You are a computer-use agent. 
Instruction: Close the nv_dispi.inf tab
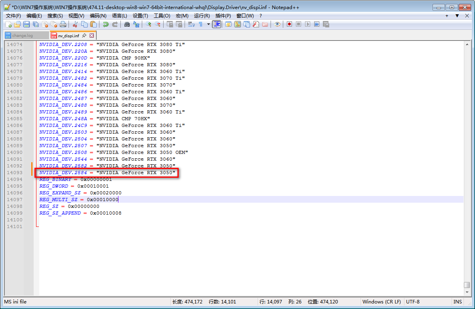pyautogui.click(x=92, y=35)
